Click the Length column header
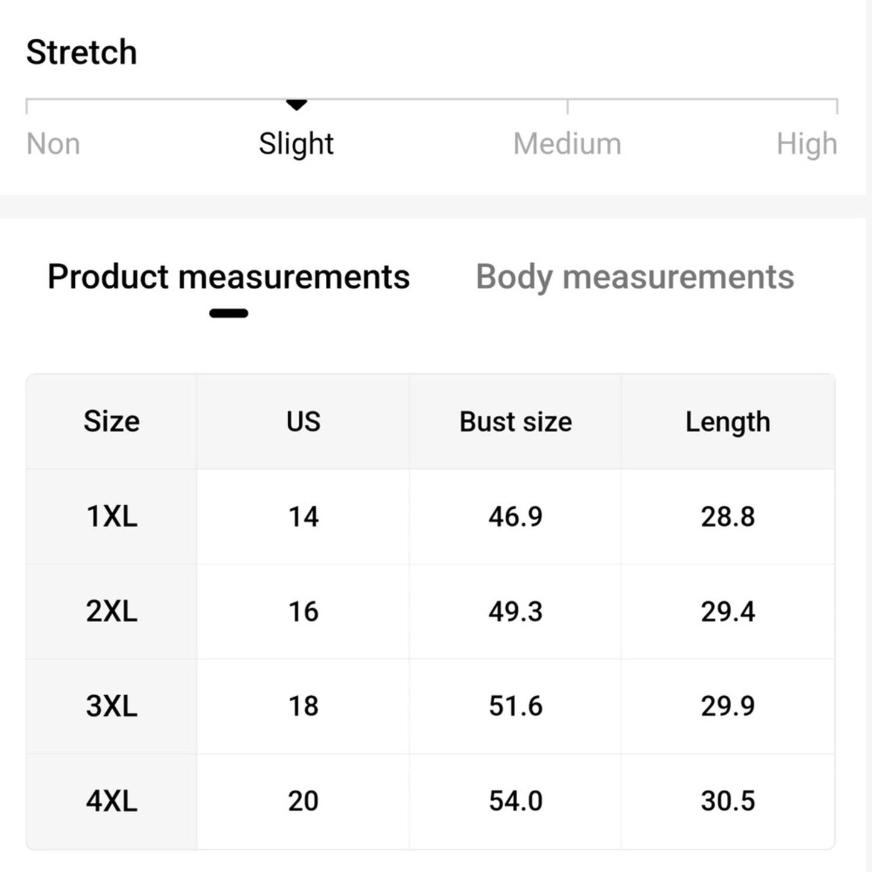The height and width of the screenshot is (872, 872). point(728,421)
